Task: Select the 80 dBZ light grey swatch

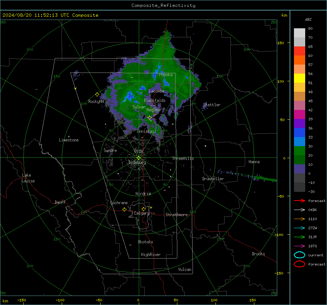Action: pos(299,33)
